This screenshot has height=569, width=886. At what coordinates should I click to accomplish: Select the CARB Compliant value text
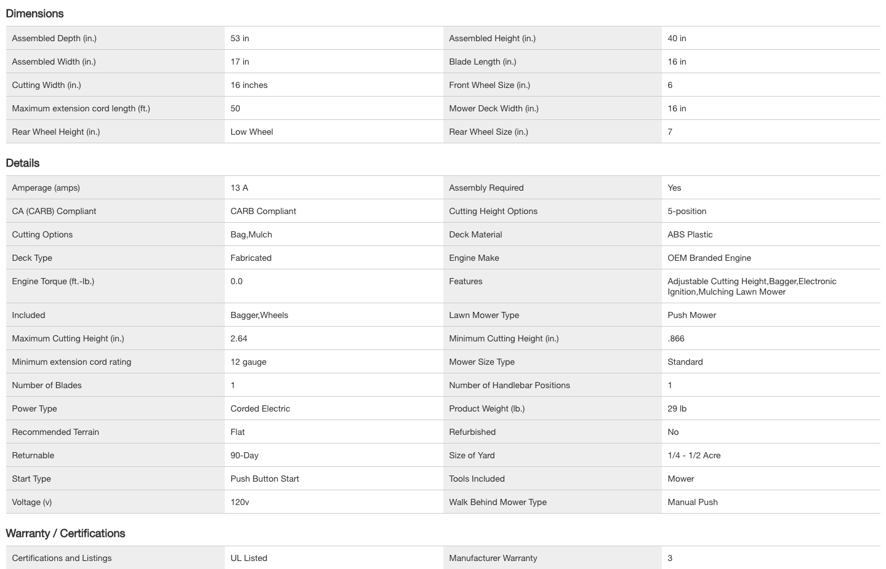pyautogui.click(x=263, y=211)
